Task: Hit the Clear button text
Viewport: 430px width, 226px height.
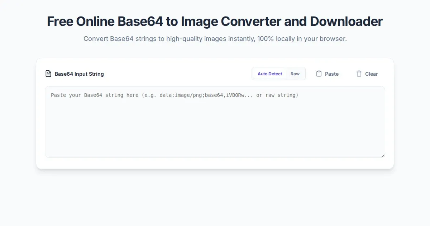Action: (x=371, y=74)
